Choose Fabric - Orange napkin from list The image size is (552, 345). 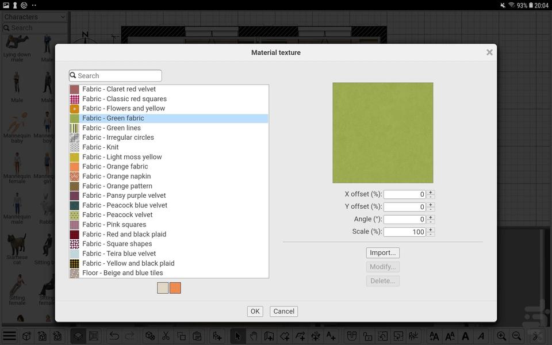pyautogui.click(x=116, y=176)
